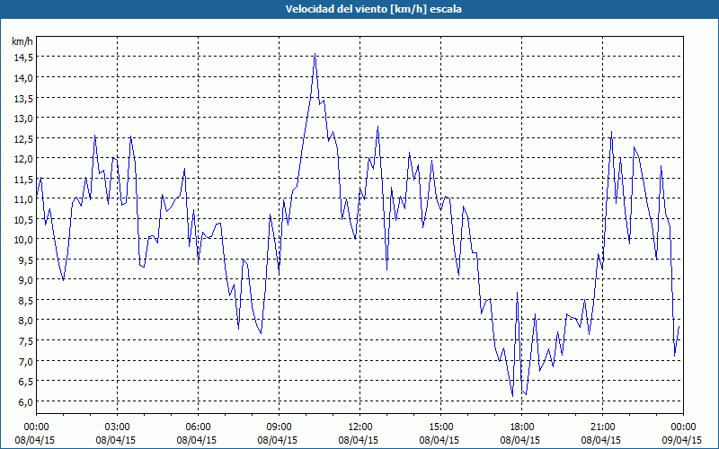
Task: Click the 14,5 y-axis label
Action: click(x=23, y=57)
